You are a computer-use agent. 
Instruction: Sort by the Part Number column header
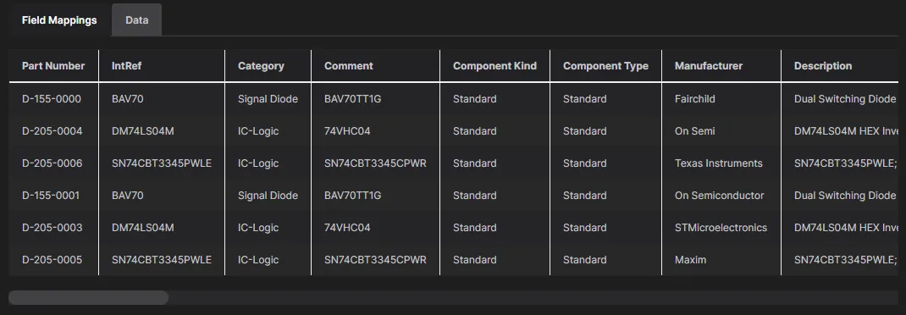[53, 66]
